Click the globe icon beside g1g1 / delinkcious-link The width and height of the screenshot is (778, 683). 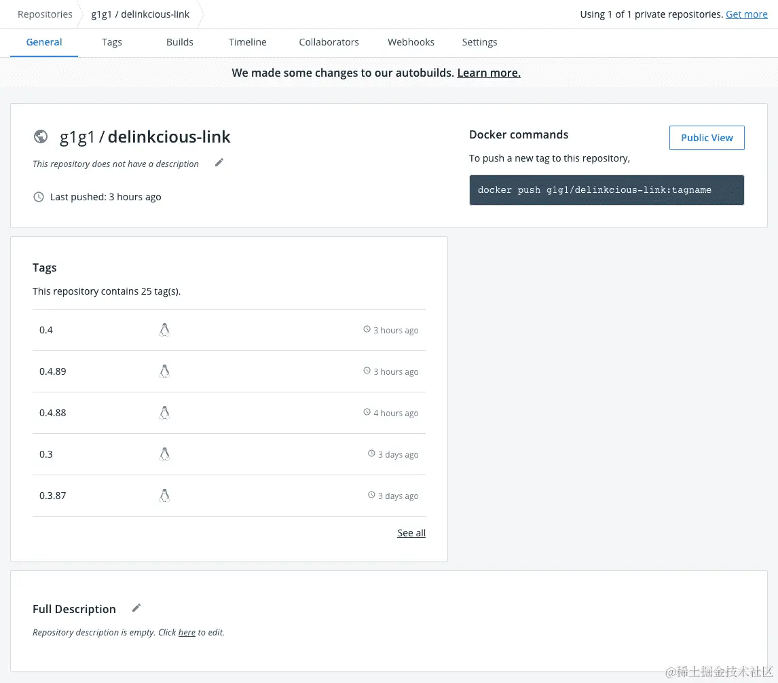point(41,136)
